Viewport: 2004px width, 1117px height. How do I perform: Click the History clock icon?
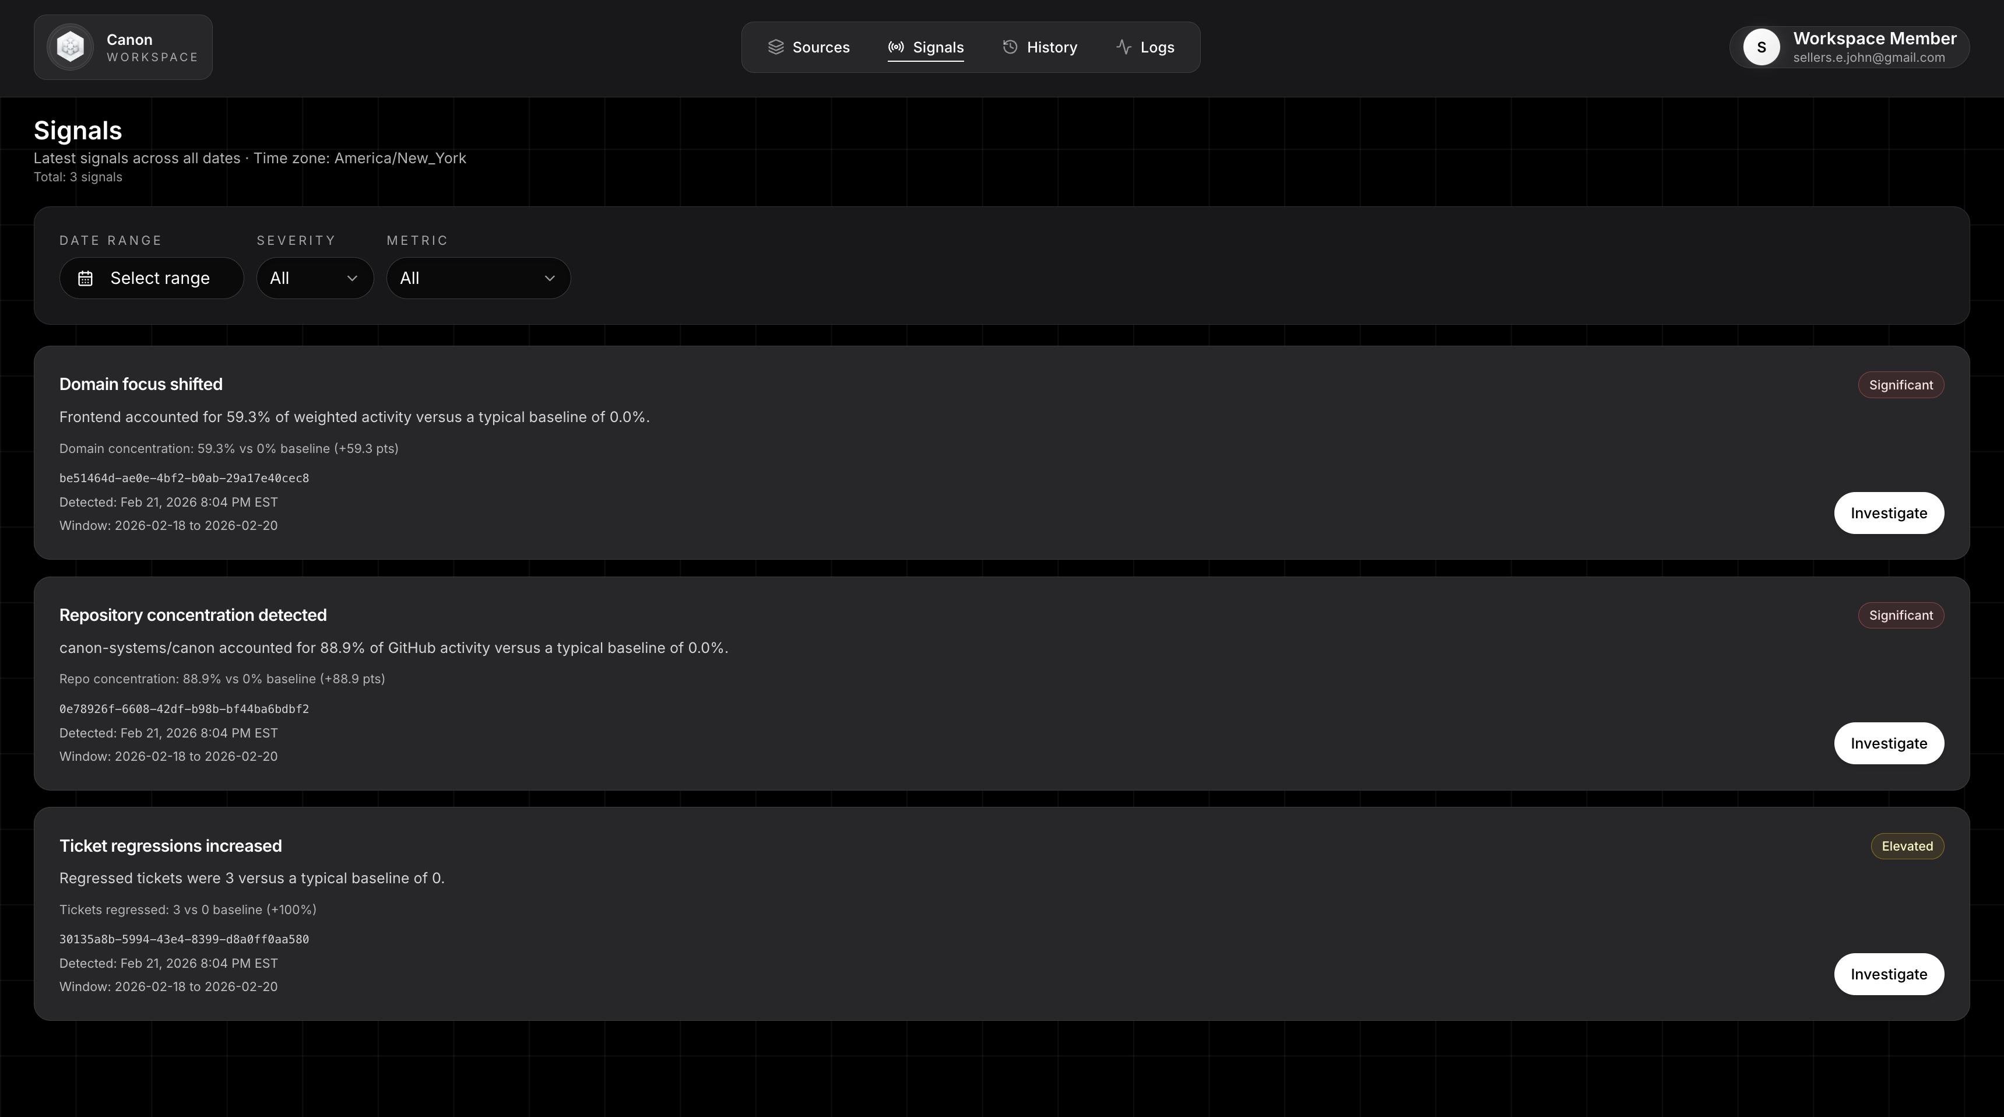(1010, 47)
